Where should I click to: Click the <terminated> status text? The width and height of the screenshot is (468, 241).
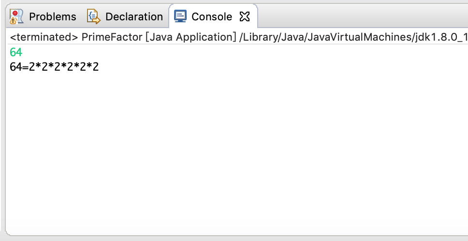coord(44,37)
